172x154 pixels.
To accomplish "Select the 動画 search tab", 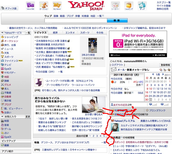I will coord(62,16).
